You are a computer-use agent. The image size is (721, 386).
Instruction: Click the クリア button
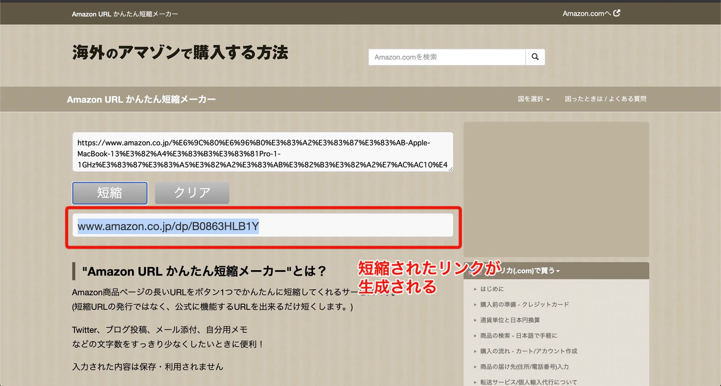(x=192, y=193)
